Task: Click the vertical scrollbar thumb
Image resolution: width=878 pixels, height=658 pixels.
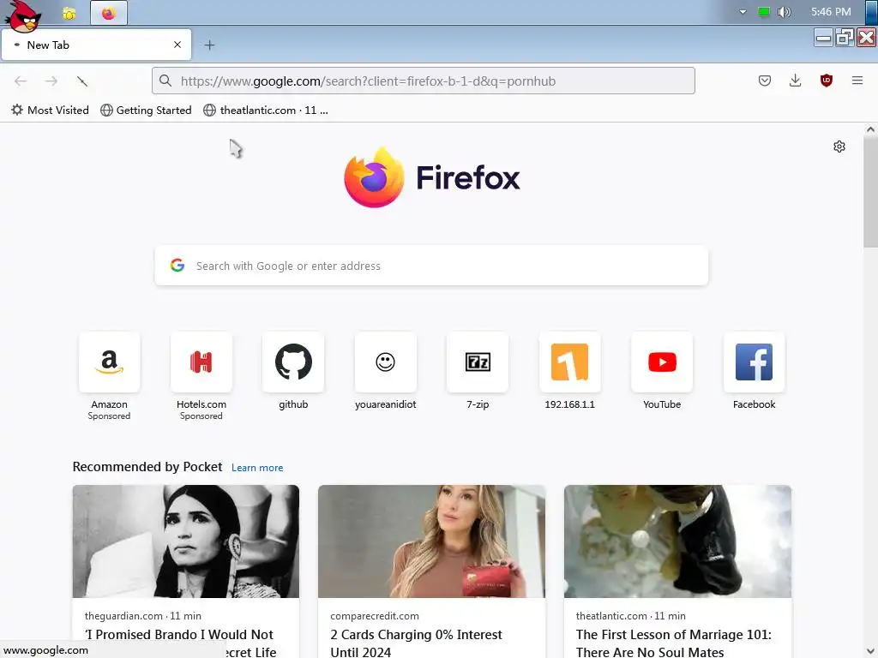Action: (x=870, y=192)
